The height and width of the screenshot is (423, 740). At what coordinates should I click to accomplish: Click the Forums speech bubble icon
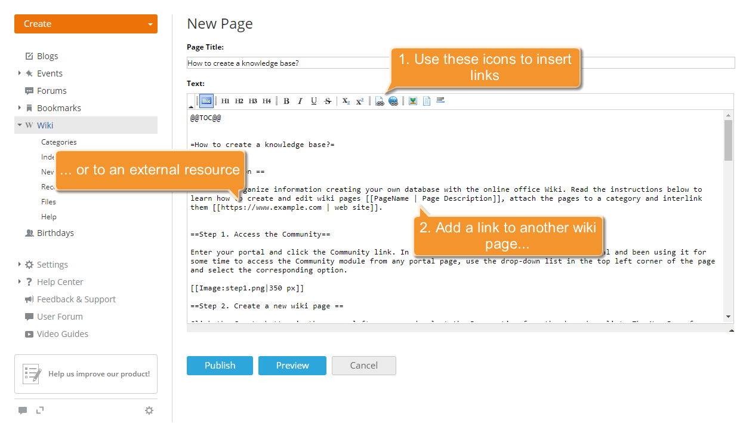click(x=29, y=91)
